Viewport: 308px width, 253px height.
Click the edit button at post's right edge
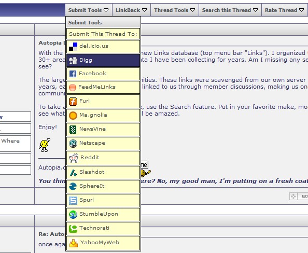click(303, 196)
